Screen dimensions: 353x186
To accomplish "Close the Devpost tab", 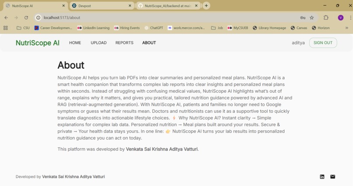I will pyautogui.click(x=130, y=6).
